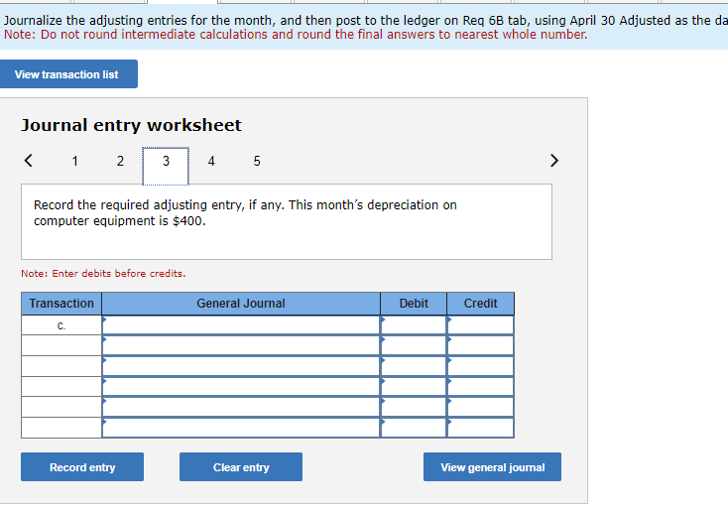Click Record entry button
The image size is (728, 509).
[x=82, y=466]
